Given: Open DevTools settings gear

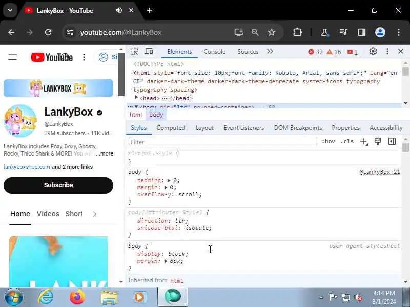Looking at the screenshot, I should coord(373,52).
